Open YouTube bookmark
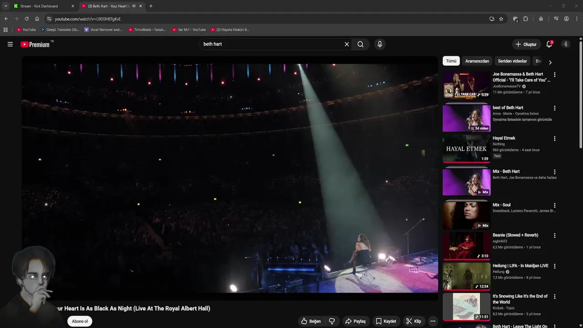 point(26,30)
